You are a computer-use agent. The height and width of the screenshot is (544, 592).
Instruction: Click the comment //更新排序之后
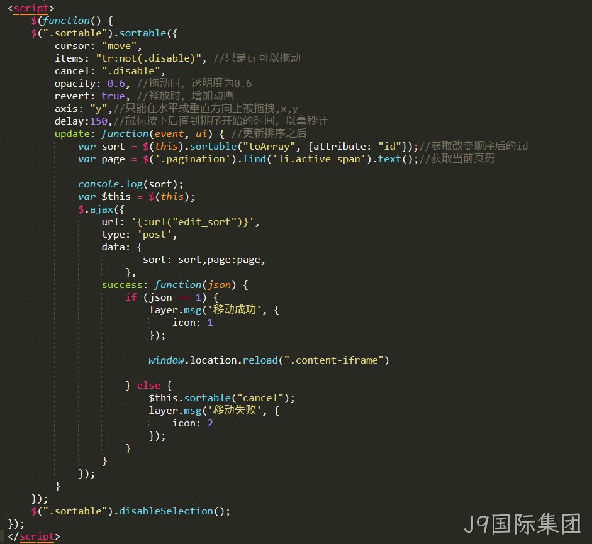(x=269, y=133)
